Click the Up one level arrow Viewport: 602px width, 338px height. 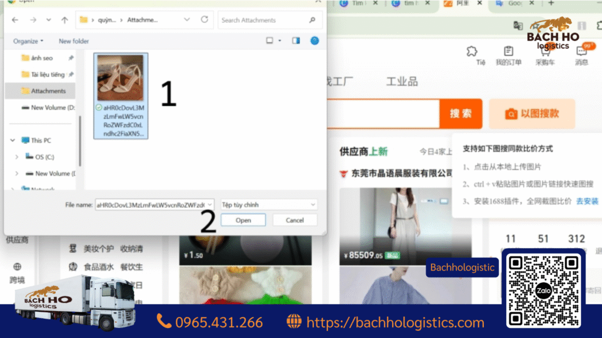pos(65,20)
